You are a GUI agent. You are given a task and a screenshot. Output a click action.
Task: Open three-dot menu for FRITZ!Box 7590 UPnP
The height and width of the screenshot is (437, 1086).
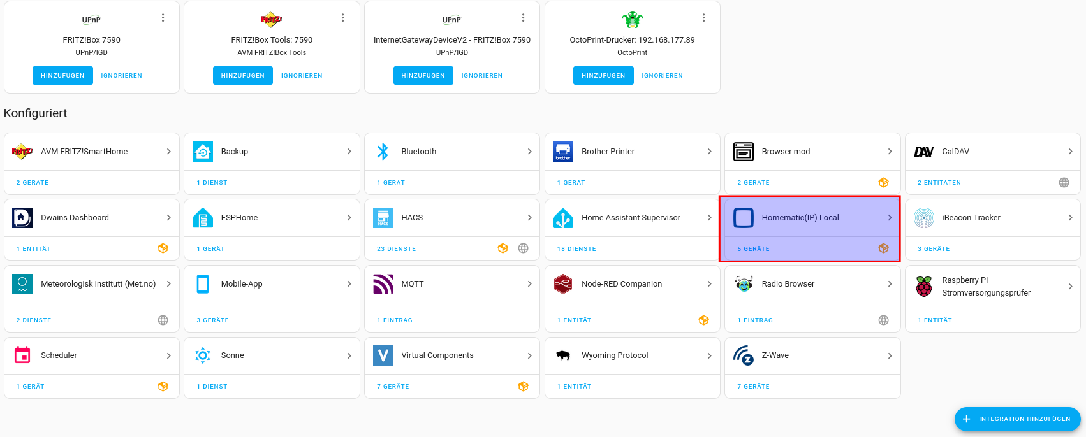click(x=163, y=18)
